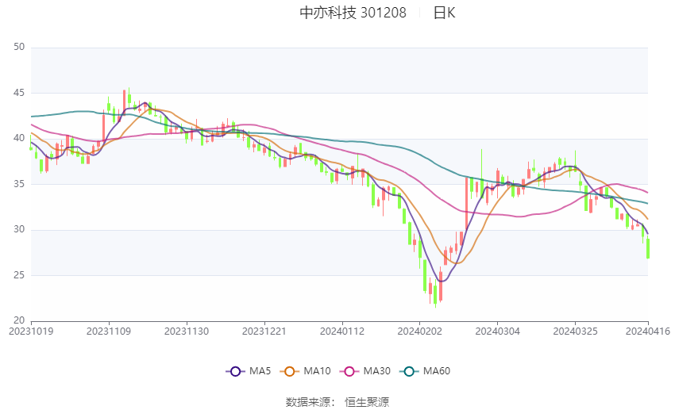675x410 pixels.
Task: Hide the MA10 line via its label
Action: click(x=318, y=371)
